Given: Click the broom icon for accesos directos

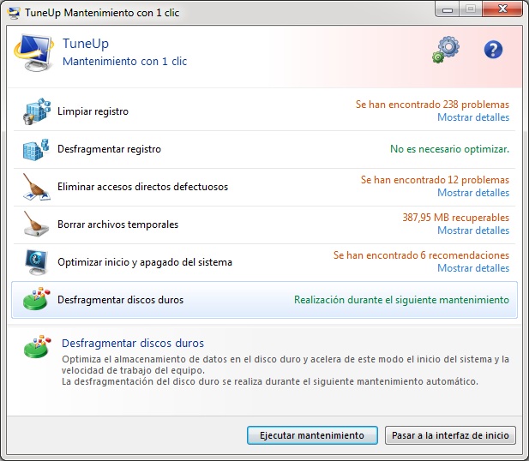Looking at the screenshot, I should click(36, 187).
